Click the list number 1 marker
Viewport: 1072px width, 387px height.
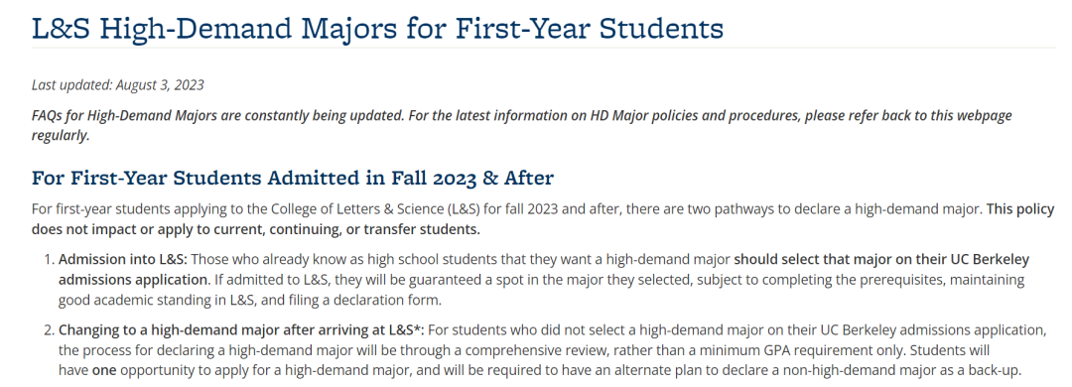point(48,260)
